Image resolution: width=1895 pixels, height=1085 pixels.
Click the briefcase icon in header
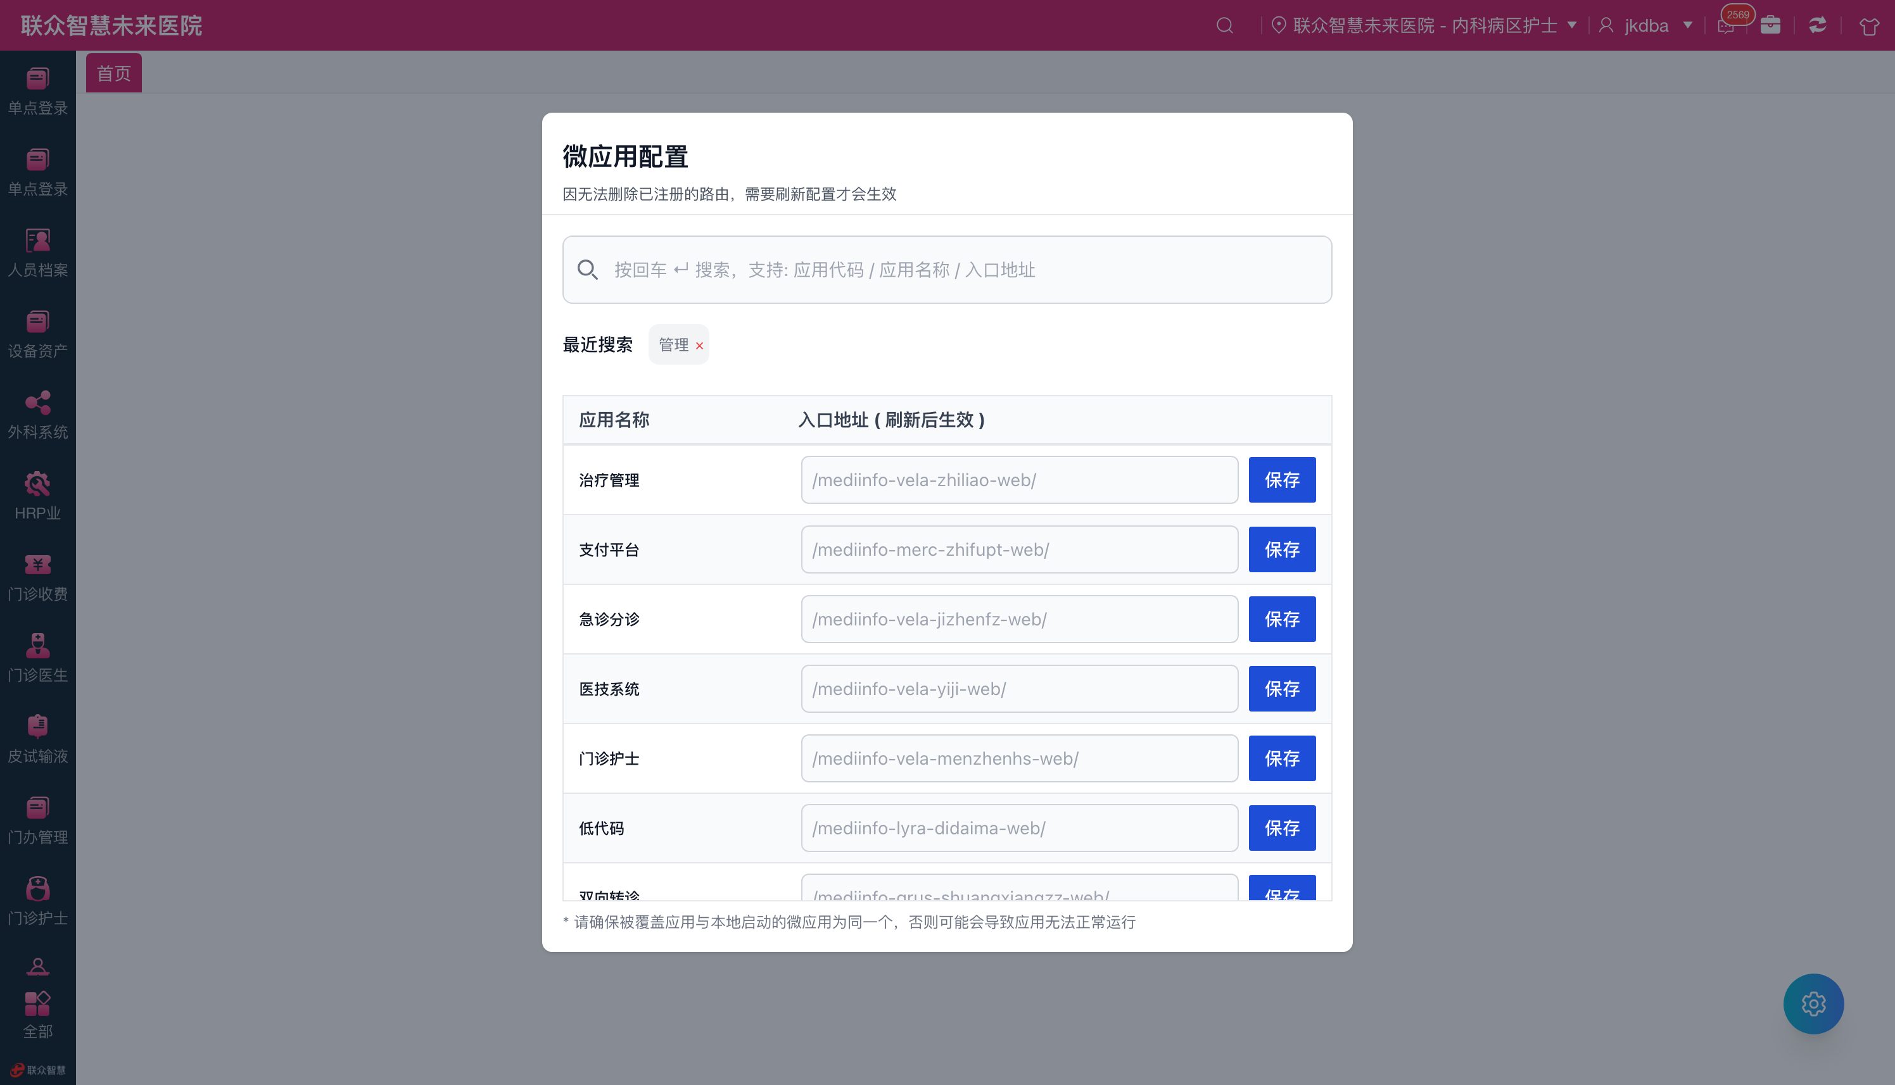(x=1770, y=25)
